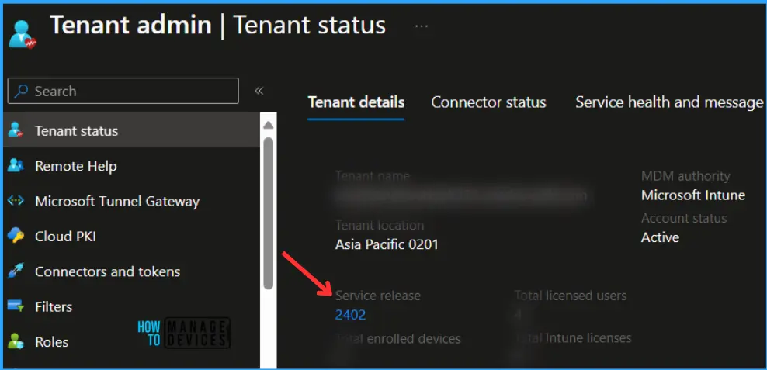Open Service health and message tab
The image size is (767, 370).
[669, 102]
